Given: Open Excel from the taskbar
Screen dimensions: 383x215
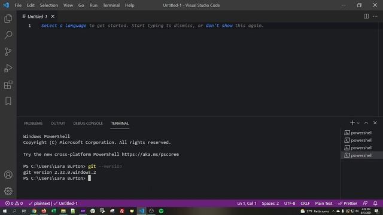Looking at the screenshot, I should [53, 211].
